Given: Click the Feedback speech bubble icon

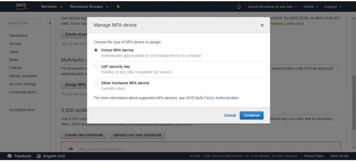Looking at the screenshot, I should 9,156.
